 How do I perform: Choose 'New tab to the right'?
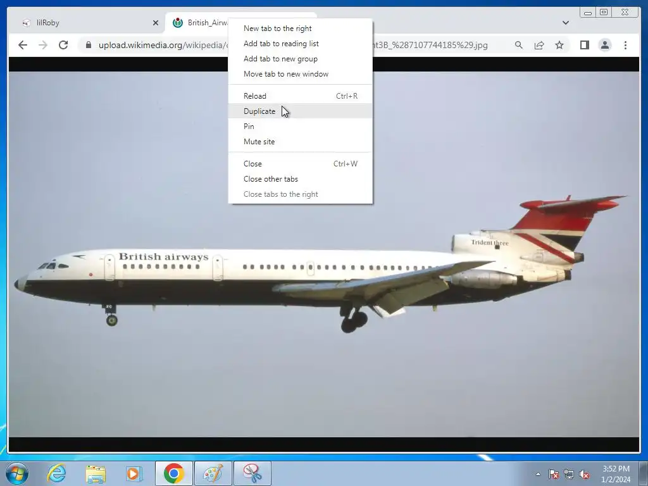301,28
